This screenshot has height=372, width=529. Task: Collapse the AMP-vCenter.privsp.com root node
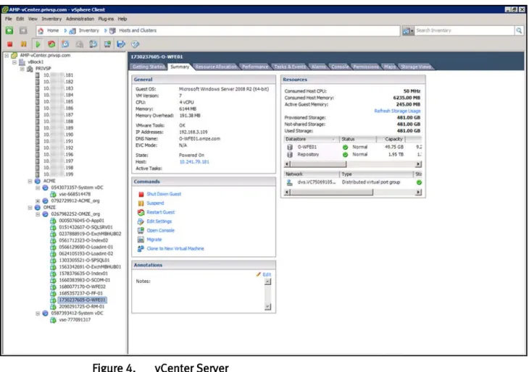(x=7, y=55)
